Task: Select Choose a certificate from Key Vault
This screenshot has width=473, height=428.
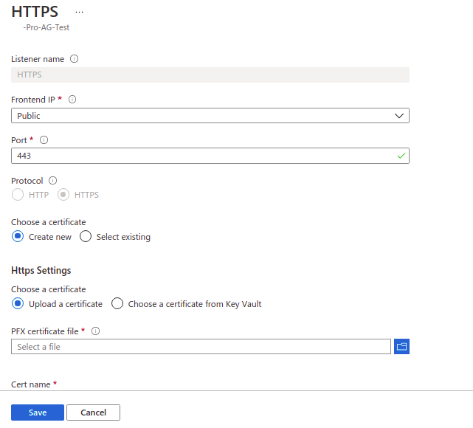Action: [x=117, y=303]
